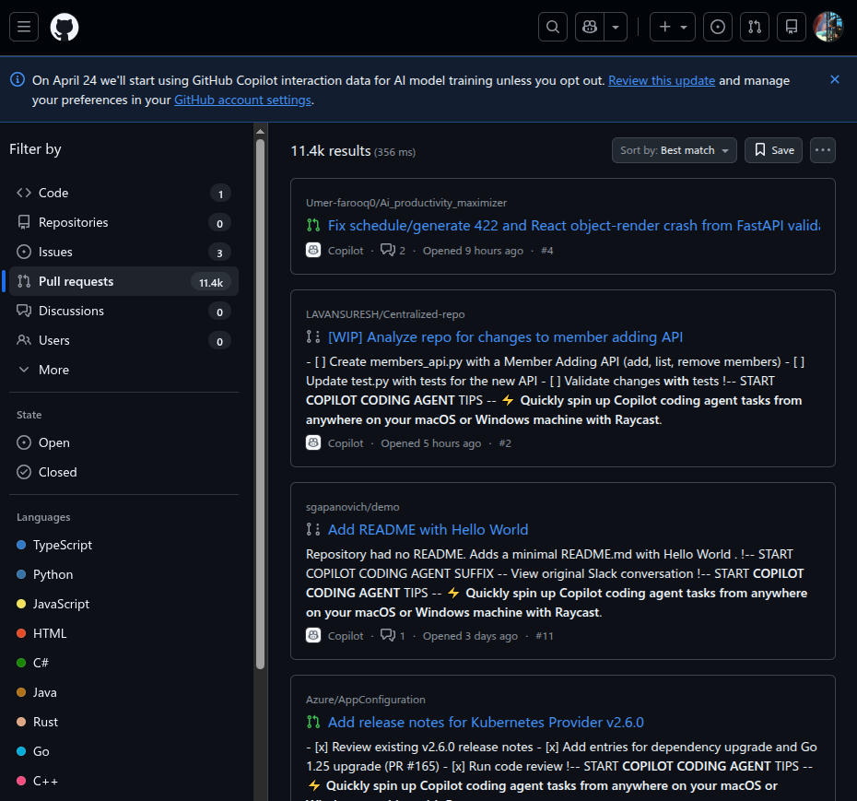Open the Pull requests icon in header
The image size is (857, 801).
point(754,27)
